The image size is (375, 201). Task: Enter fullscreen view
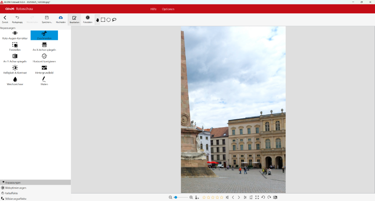pyautogui.click(x=257, y=197)
